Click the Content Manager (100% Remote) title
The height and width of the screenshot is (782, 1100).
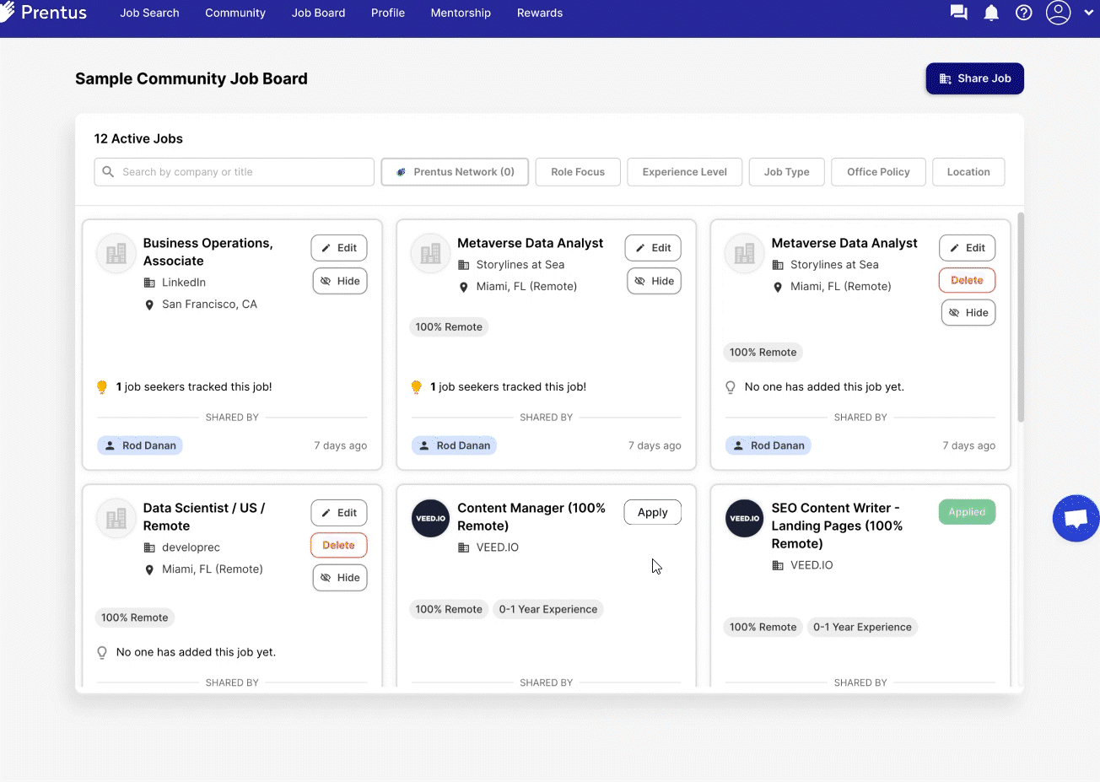531,517
